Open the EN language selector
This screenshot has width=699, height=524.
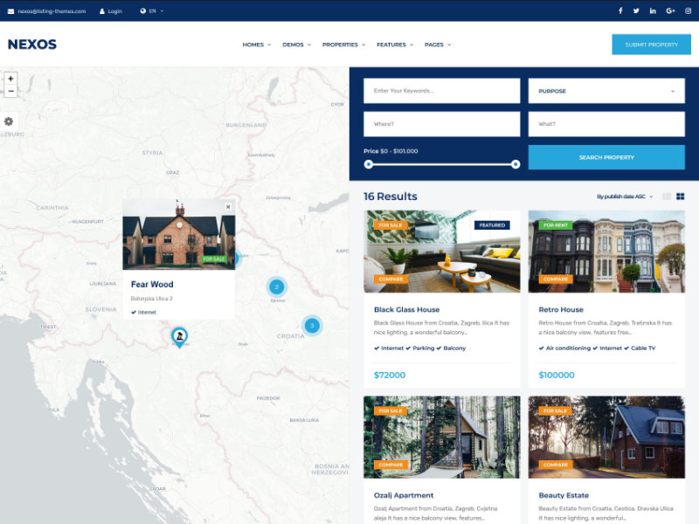click(x=152, y=10)
